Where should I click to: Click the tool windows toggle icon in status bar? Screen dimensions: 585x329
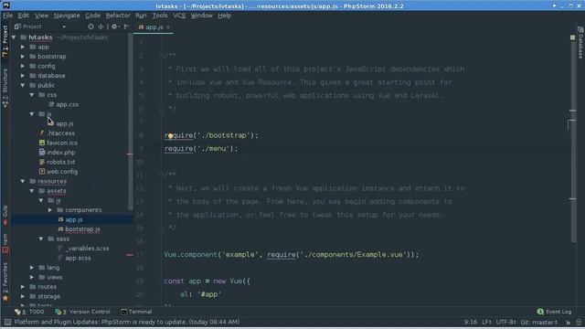[7, 323]
